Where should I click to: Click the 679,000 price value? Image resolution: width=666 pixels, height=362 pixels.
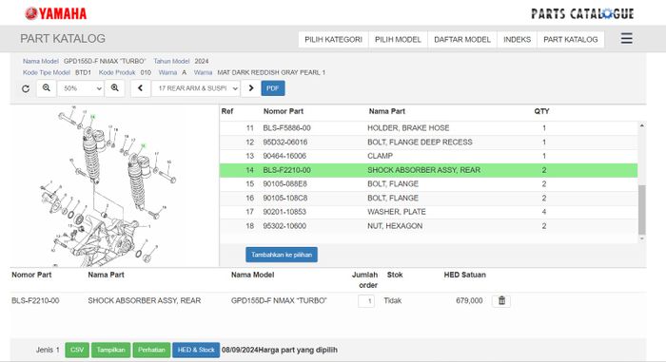tap(469, 301)
